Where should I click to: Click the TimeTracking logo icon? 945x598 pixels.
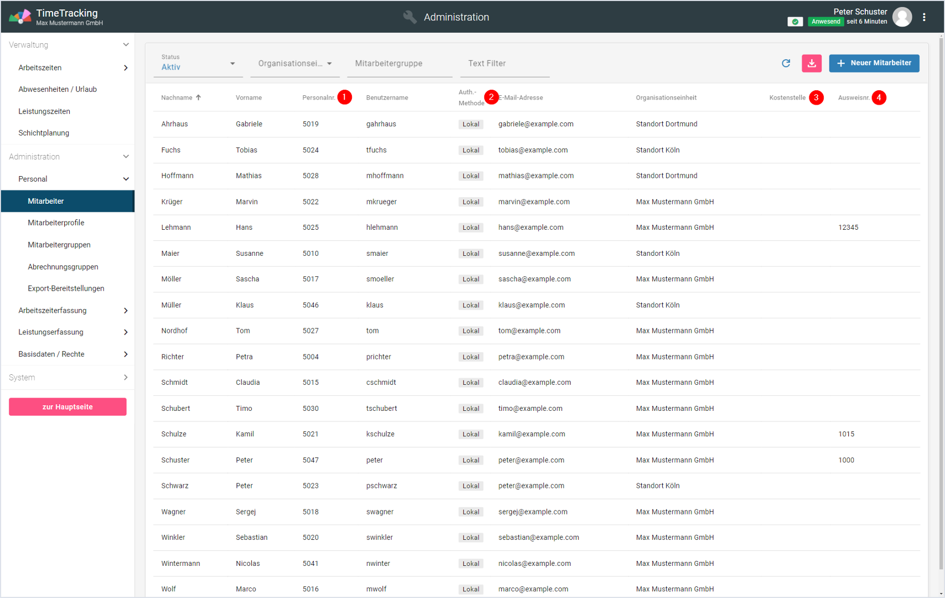tap(20, 17)
